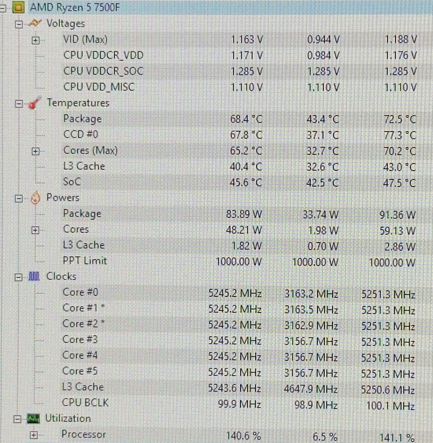Click the 32.7 °C Cores minimum value
This screenshot has width=433, height=443.
coord(323,151)
